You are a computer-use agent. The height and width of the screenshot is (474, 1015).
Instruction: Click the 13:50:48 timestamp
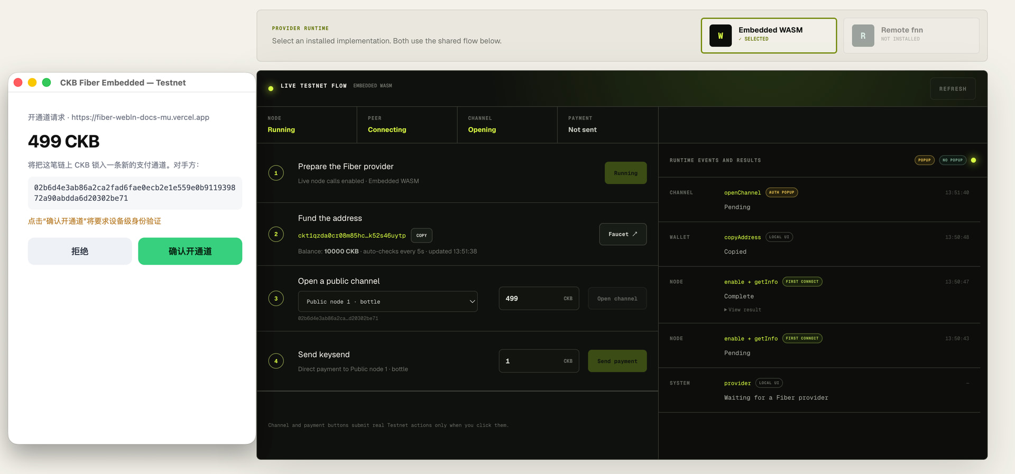[x=957, y=237]
